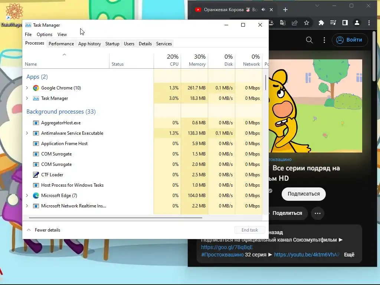Click the YouTube search magnifier icon
380x285 pixels.
click(309, 40)
